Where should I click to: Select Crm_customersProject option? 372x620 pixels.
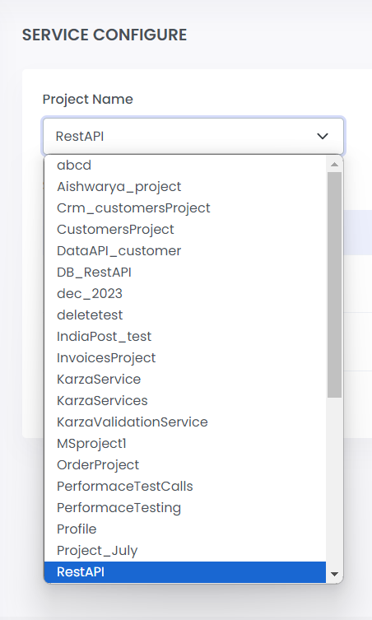click(185, 208)
